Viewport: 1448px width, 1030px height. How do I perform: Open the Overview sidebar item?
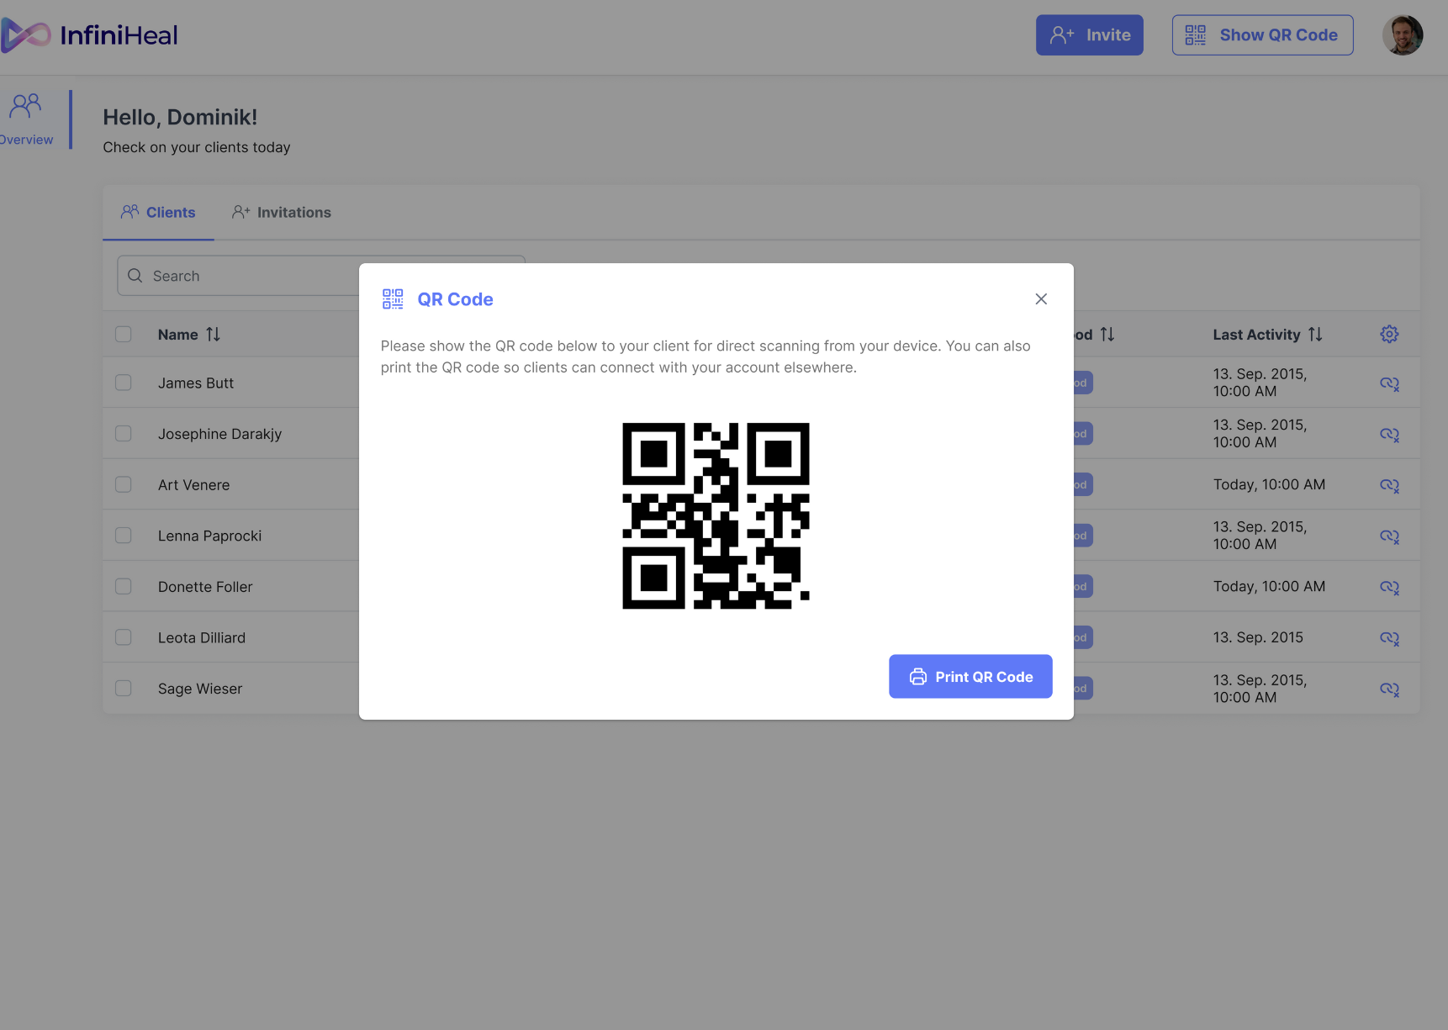tap(27, 119)
